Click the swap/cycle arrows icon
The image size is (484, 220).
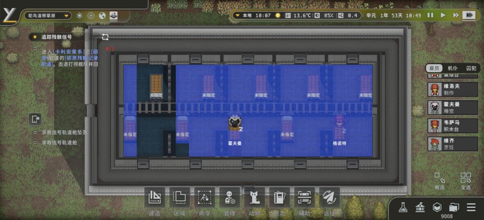coord(105,37)
